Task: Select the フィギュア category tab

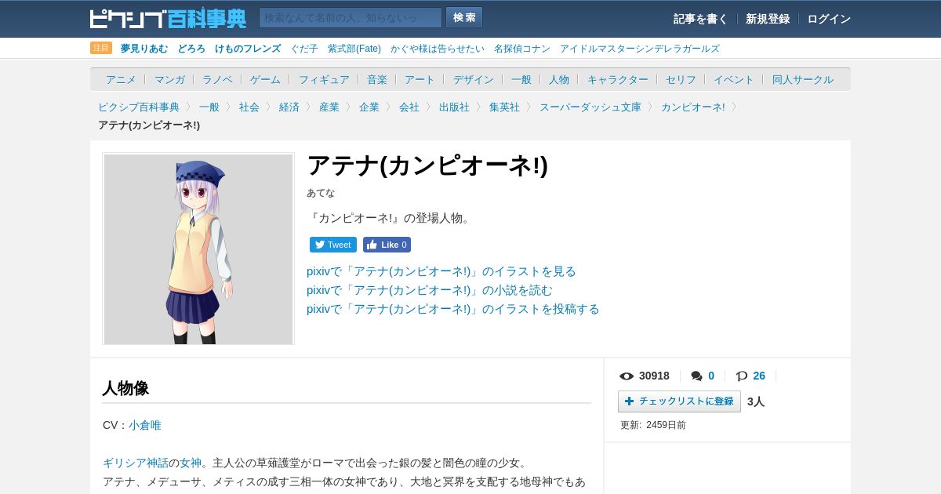Action: [x=324, y=79]
